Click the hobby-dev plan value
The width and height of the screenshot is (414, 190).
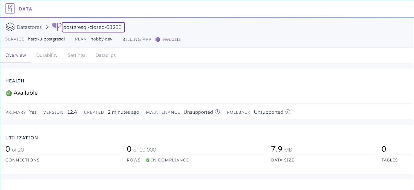(101, 39)
